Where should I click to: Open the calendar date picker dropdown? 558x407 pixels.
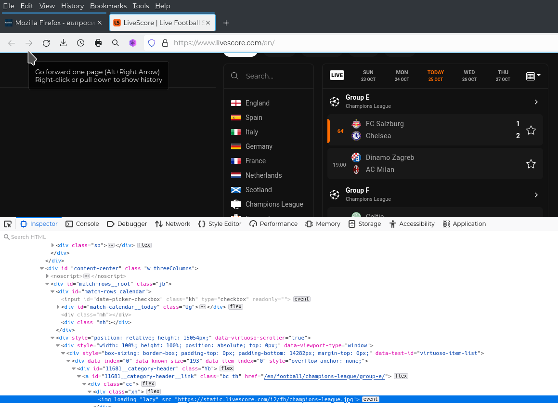tap(533, 76)
